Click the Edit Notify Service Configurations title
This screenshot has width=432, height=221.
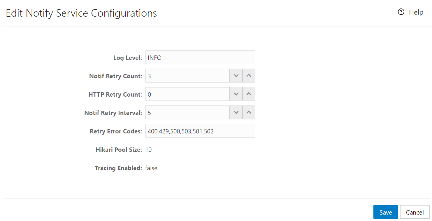tap(81, 13)
